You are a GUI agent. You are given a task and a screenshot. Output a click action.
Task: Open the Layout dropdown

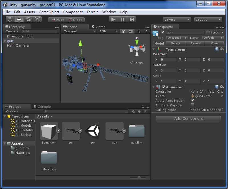click(x=208, y=19)
